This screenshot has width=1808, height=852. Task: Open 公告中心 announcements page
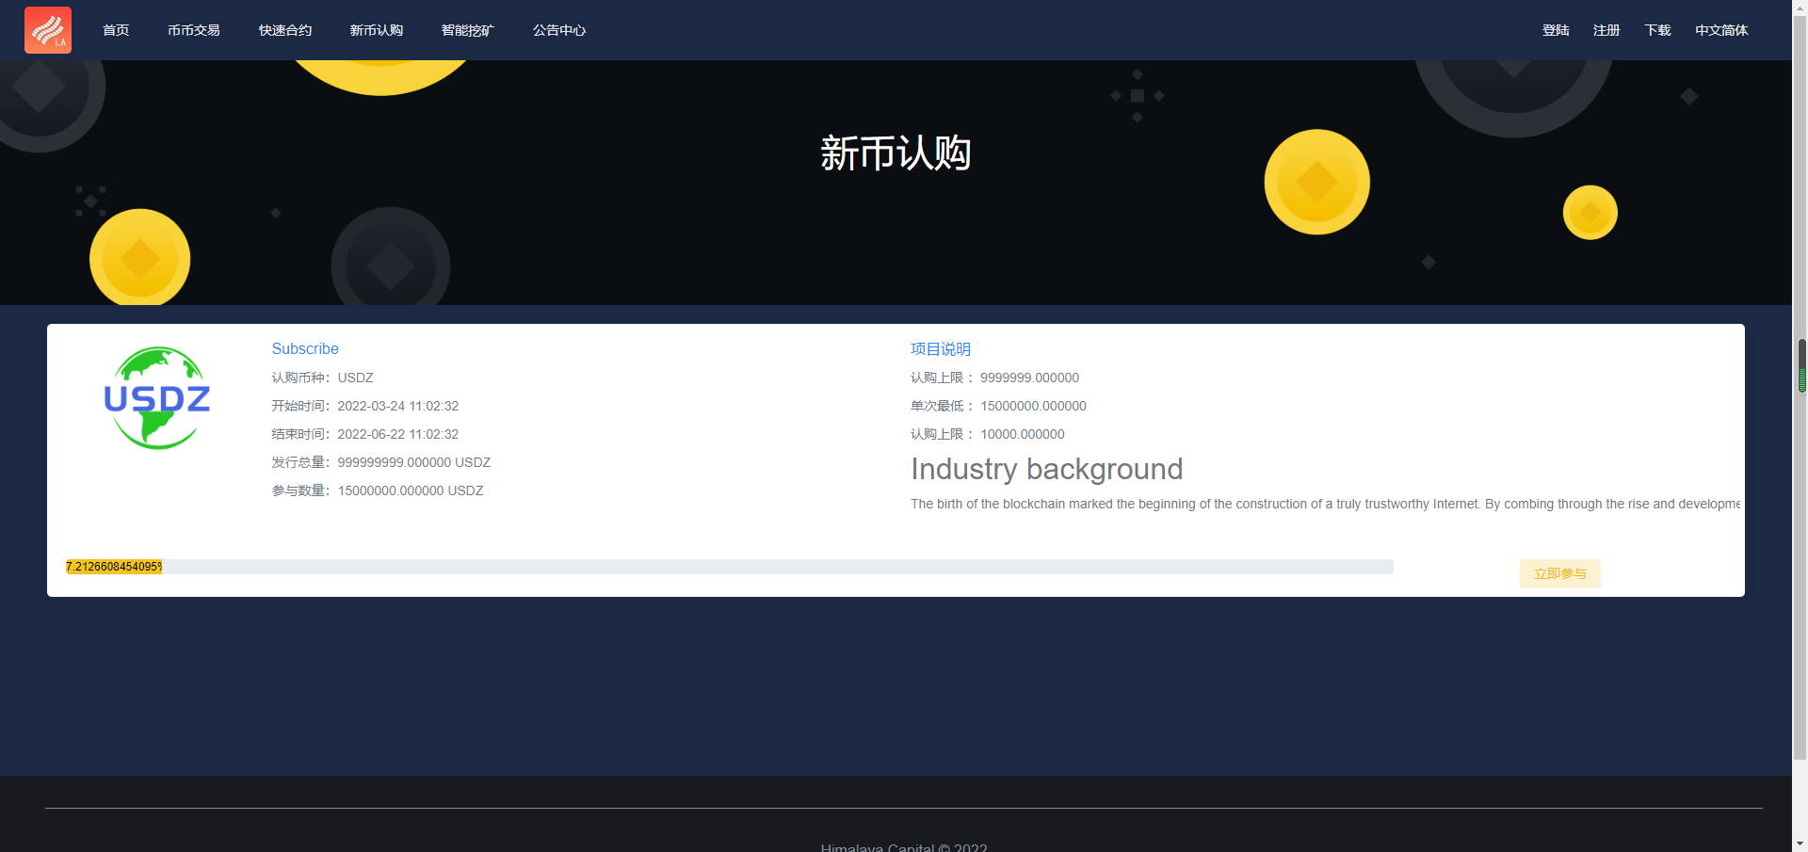coord(559,30)
